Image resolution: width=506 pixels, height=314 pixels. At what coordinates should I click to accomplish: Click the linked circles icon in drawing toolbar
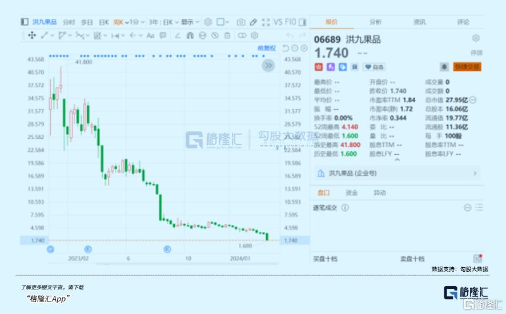(x=242, y=35)
